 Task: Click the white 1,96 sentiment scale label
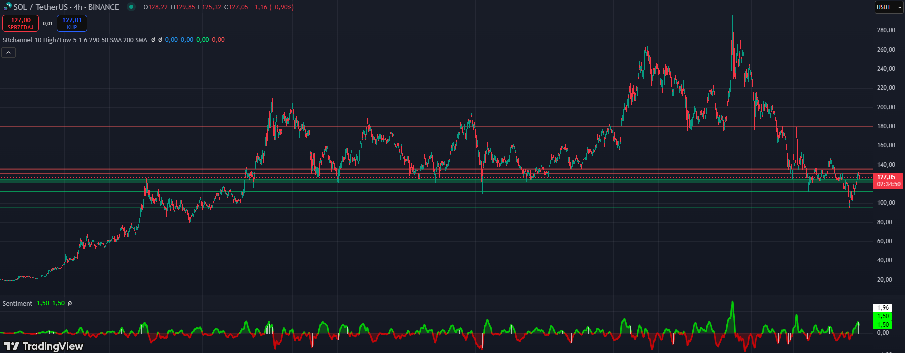tap(883, 308)
